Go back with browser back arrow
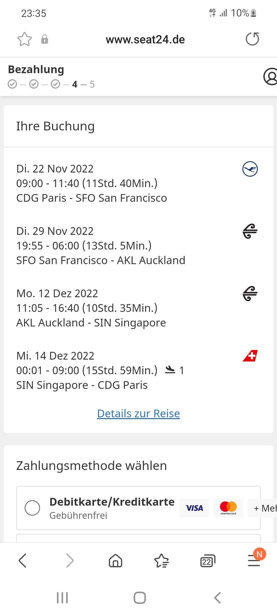The height and width of the screenshot is (616, 277). click(x=22, y=561)
